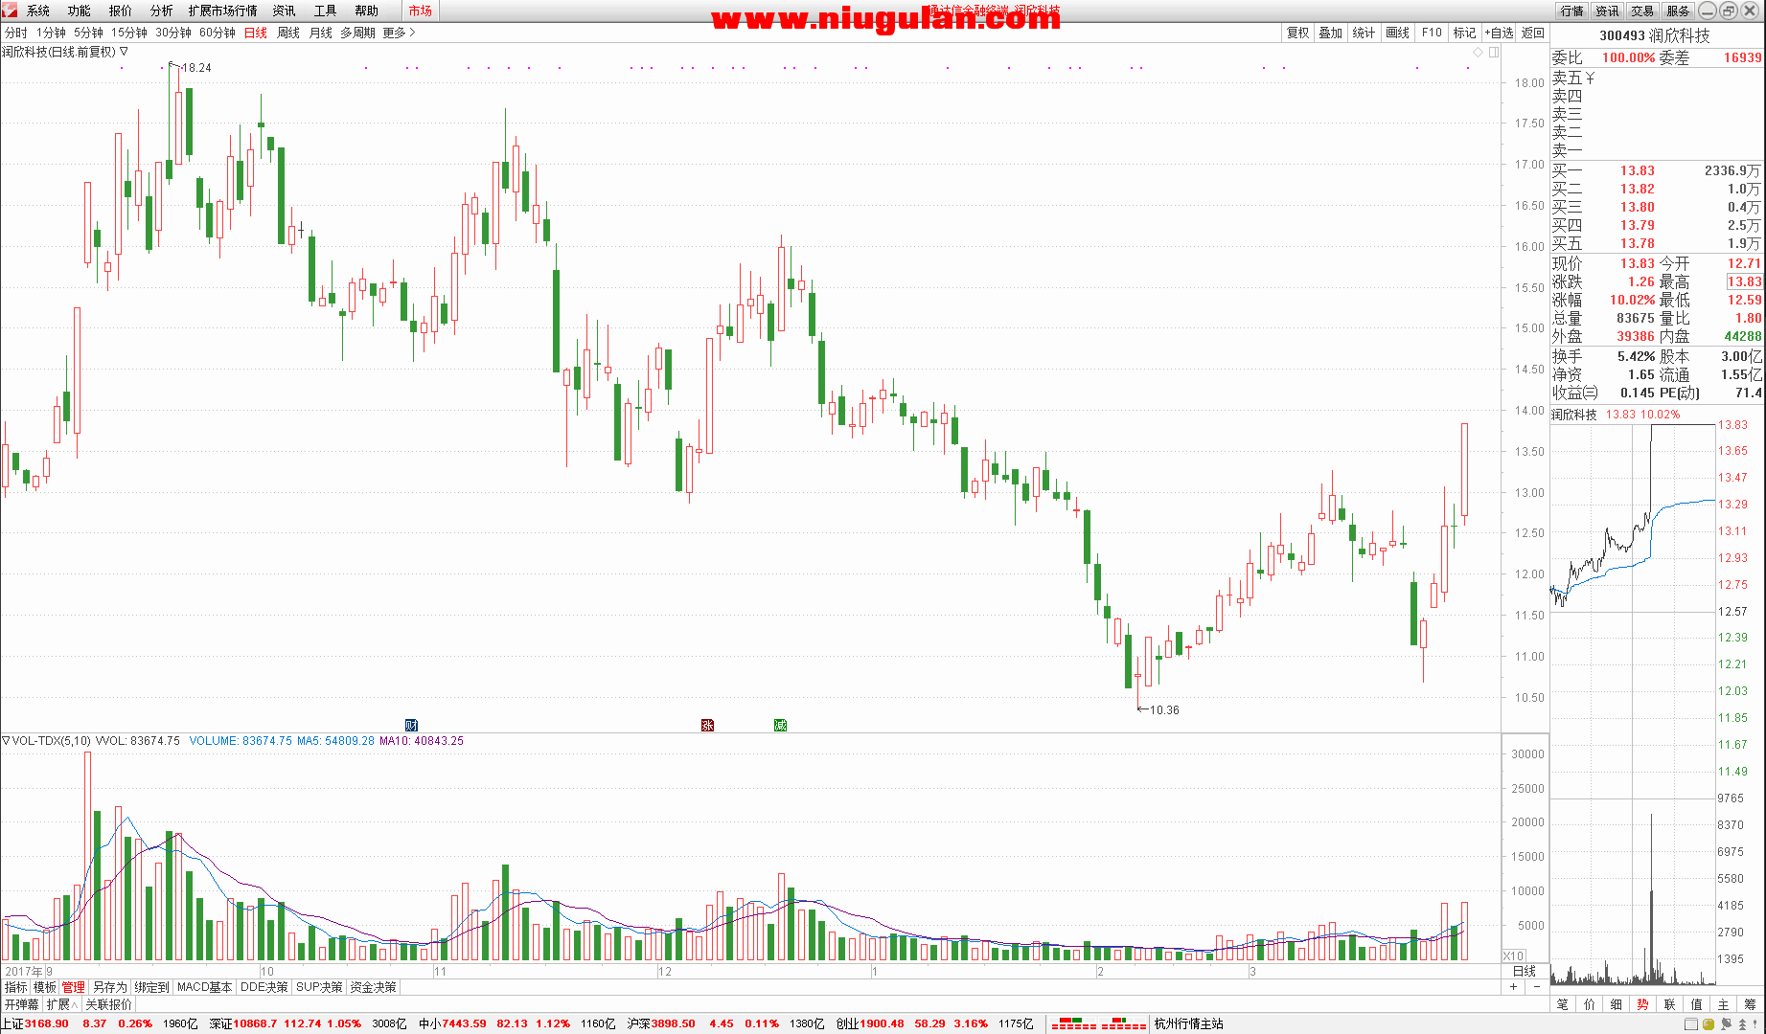This screenshot has height=1034, width=1766.
Task: Select the 资金决策 template tab
Action: click(x=373, y=987)
